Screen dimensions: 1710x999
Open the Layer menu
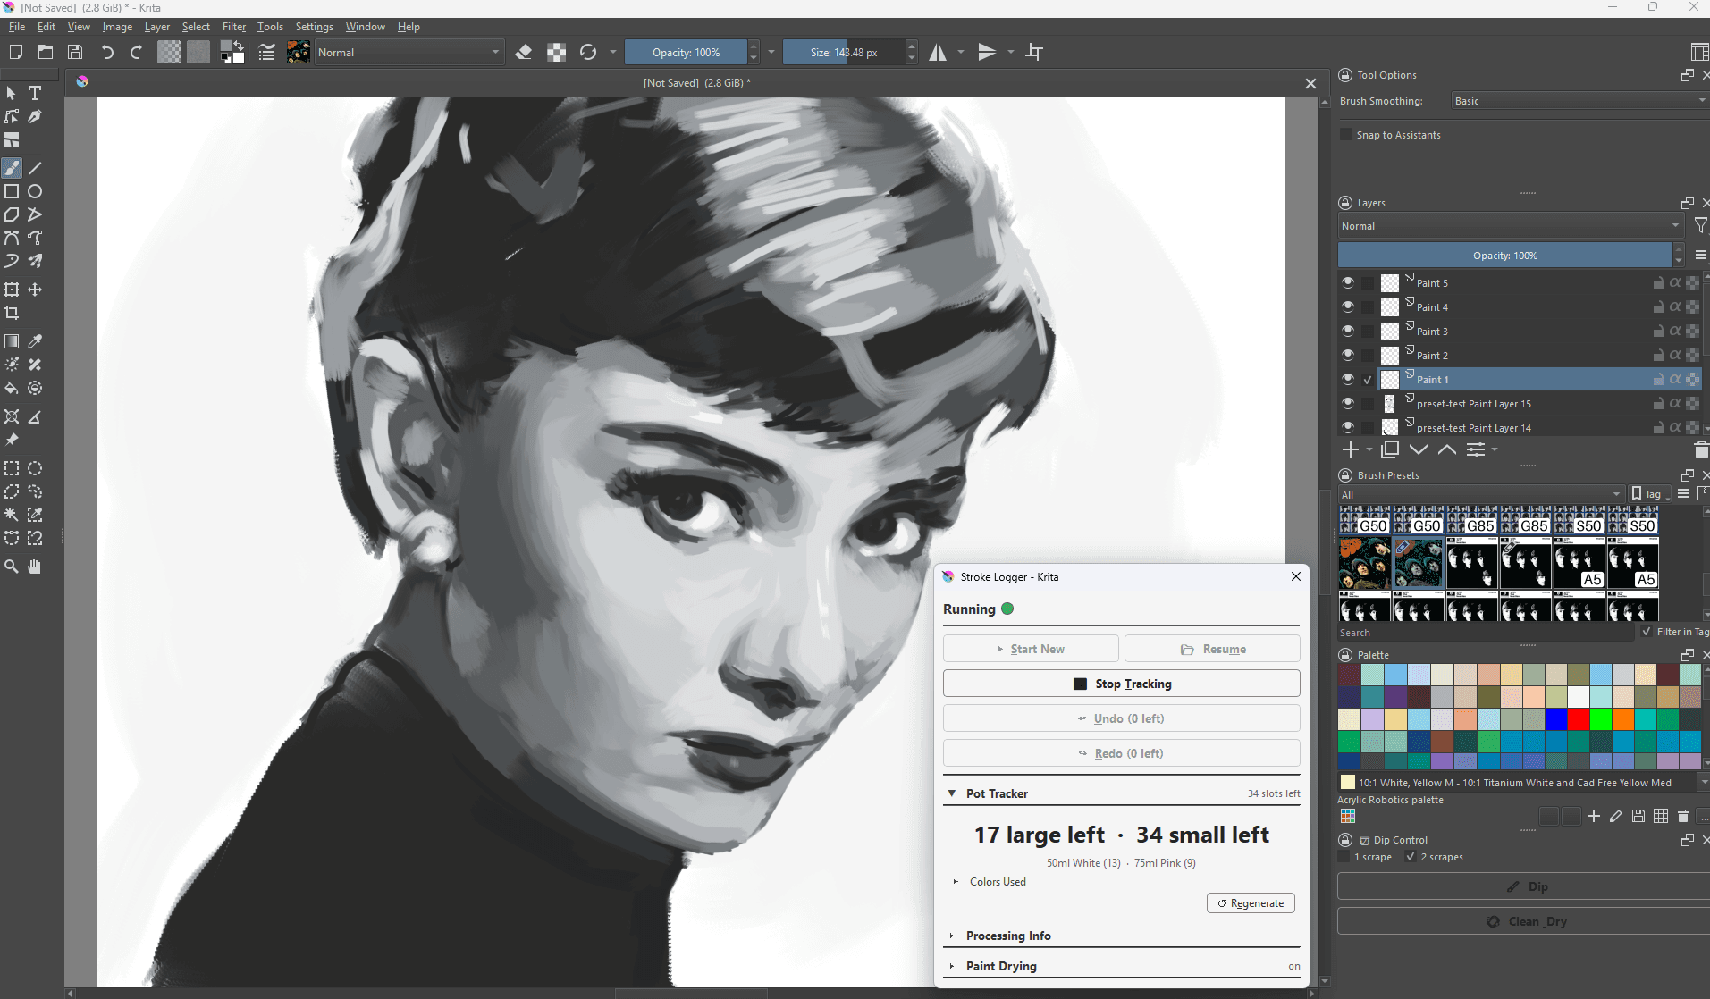point(157,27)
